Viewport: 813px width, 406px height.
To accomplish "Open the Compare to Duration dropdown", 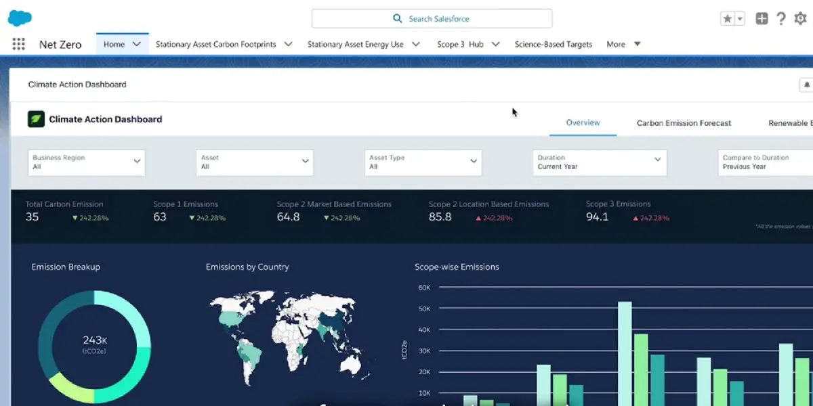I will 766,162.
